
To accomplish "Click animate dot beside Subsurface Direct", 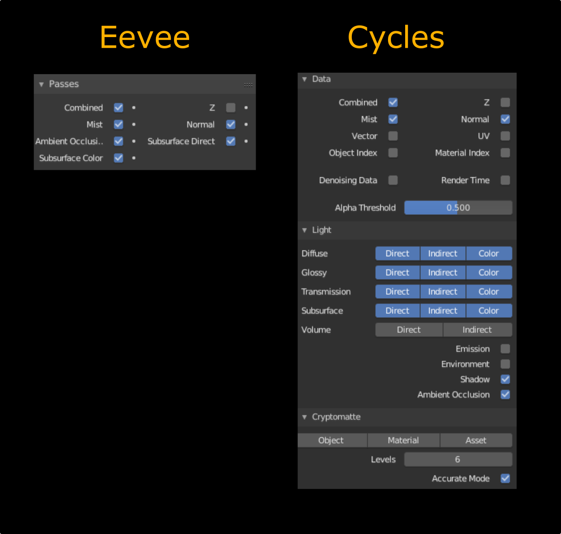I will [246, 141].
